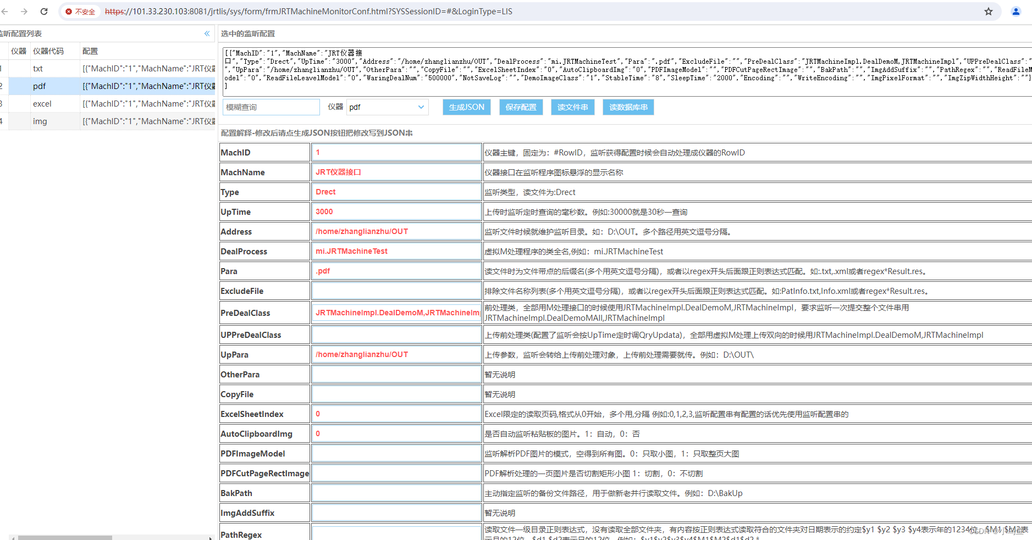The image size is (1032, 540).
Task: Click the browser address bar URL
Action: [308, 12]
